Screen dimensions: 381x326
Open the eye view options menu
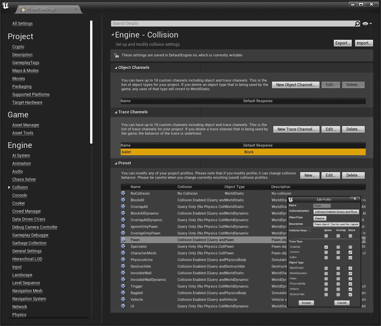(x=367, y=24)
